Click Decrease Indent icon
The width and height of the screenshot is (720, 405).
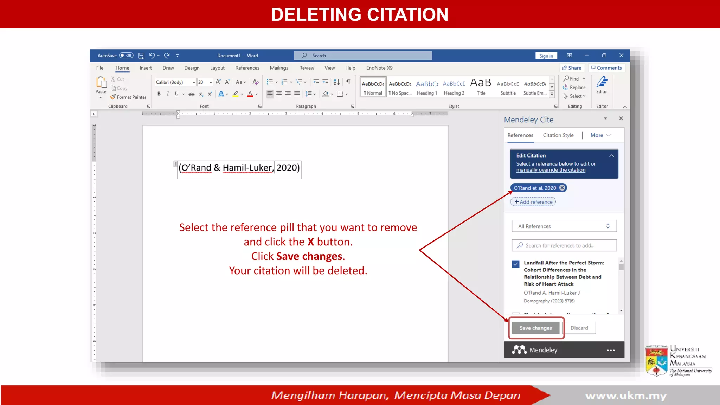coord(316,82)
